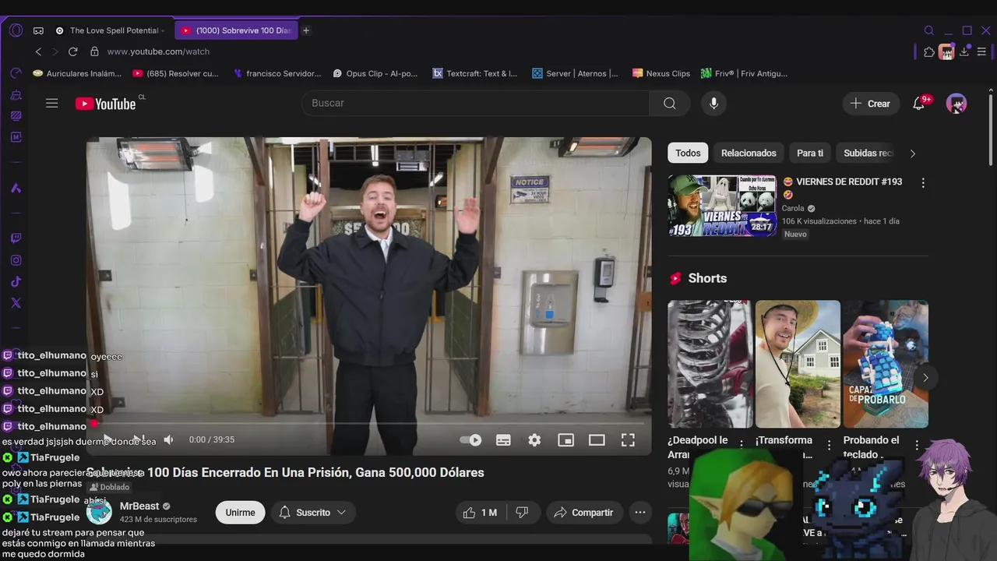Open video player settings gear
This screenshot has width=997, height=561.
(x=534, y=440)
